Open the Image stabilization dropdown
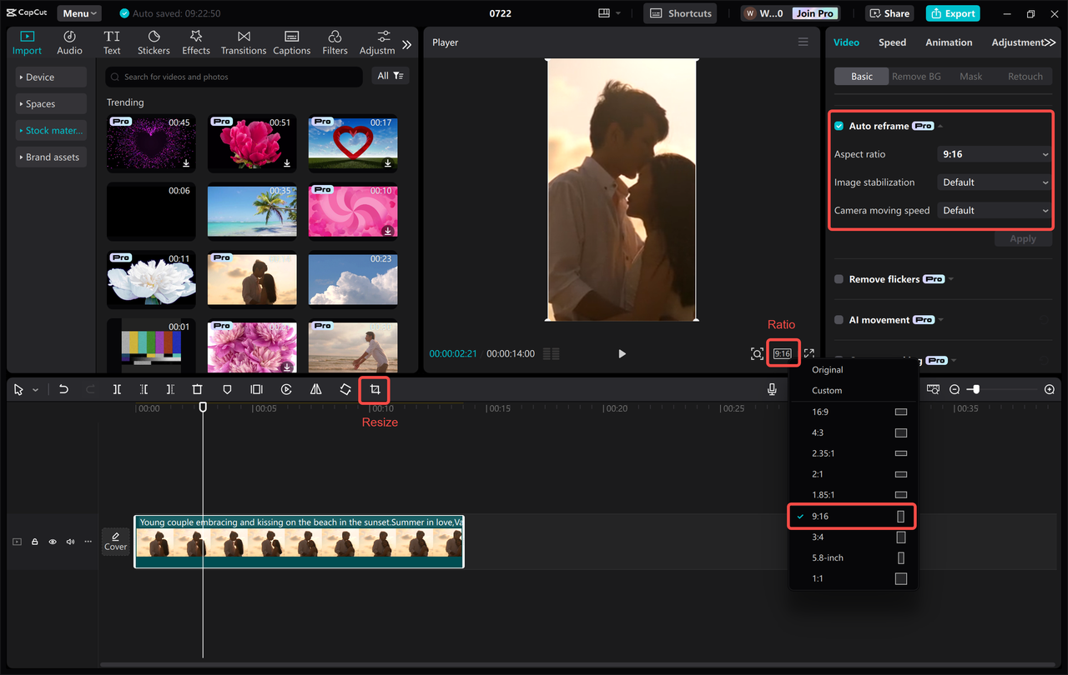The image size is (1068, 675). click(993, 182)
